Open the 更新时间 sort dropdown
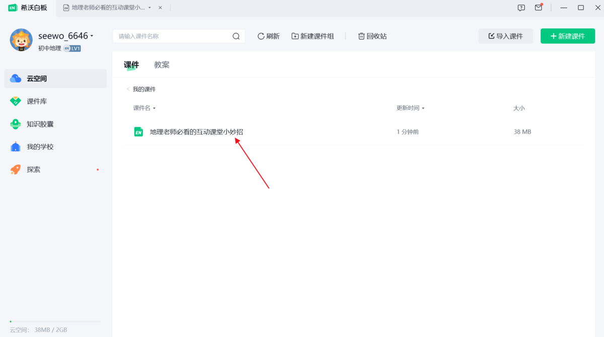 click(410, 107)
